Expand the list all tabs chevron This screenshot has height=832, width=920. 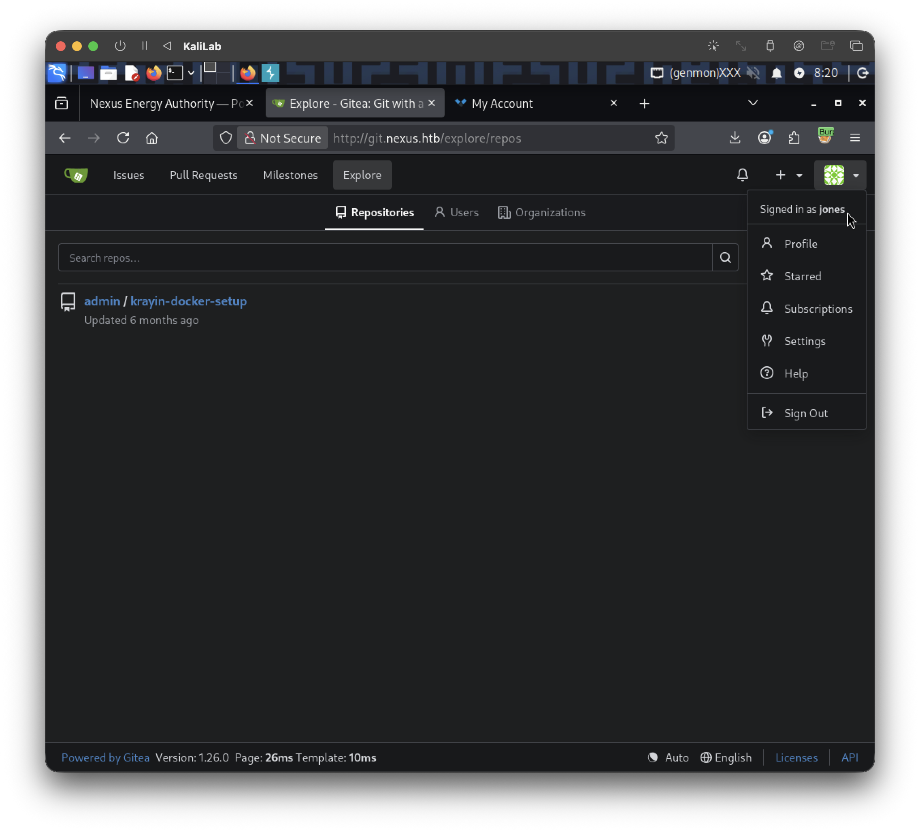pos(753,103)
